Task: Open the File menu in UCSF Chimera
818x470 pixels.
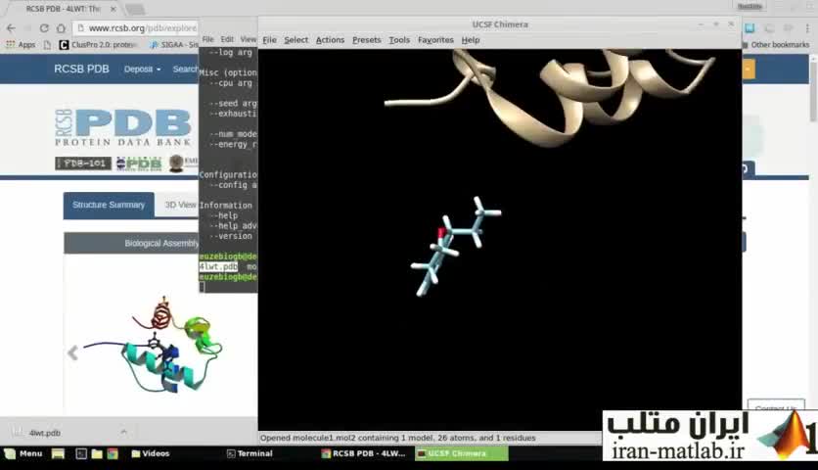Action: pyautogui.click(x=269, y=40)
